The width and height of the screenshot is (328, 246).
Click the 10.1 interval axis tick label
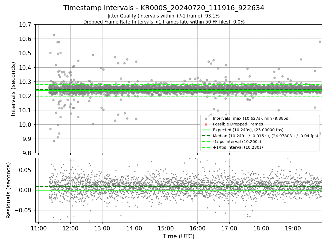click(25, 110)
